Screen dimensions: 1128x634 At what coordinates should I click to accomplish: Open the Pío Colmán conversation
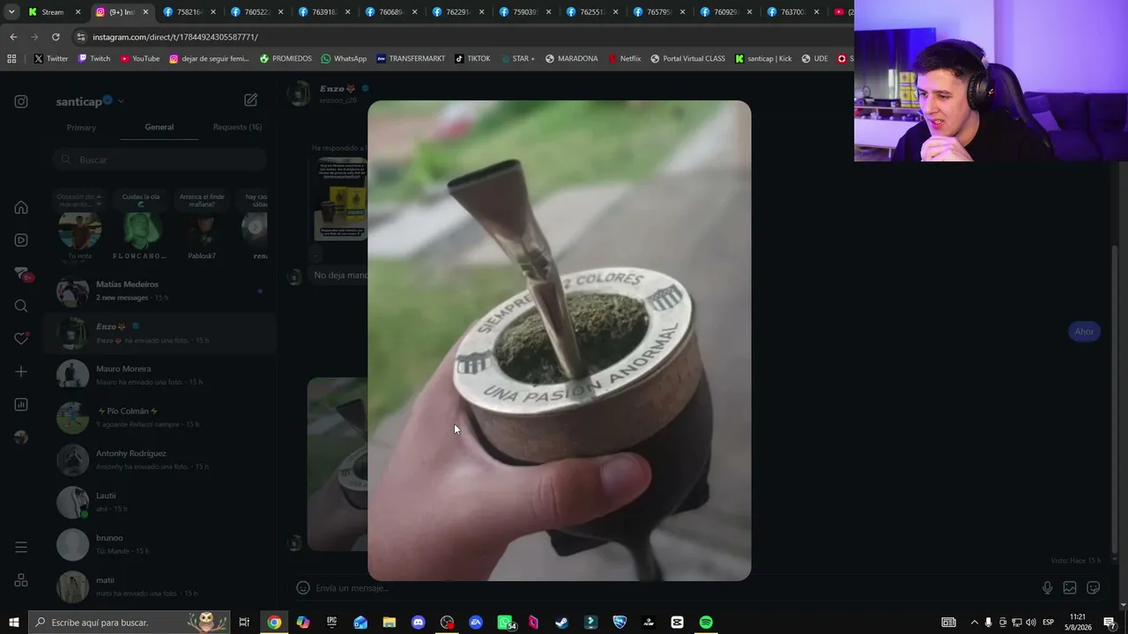[x=160, y=417]
